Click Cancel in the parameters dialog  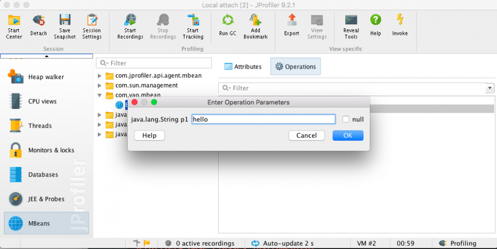pyautogui.click(x=307, y=135)
